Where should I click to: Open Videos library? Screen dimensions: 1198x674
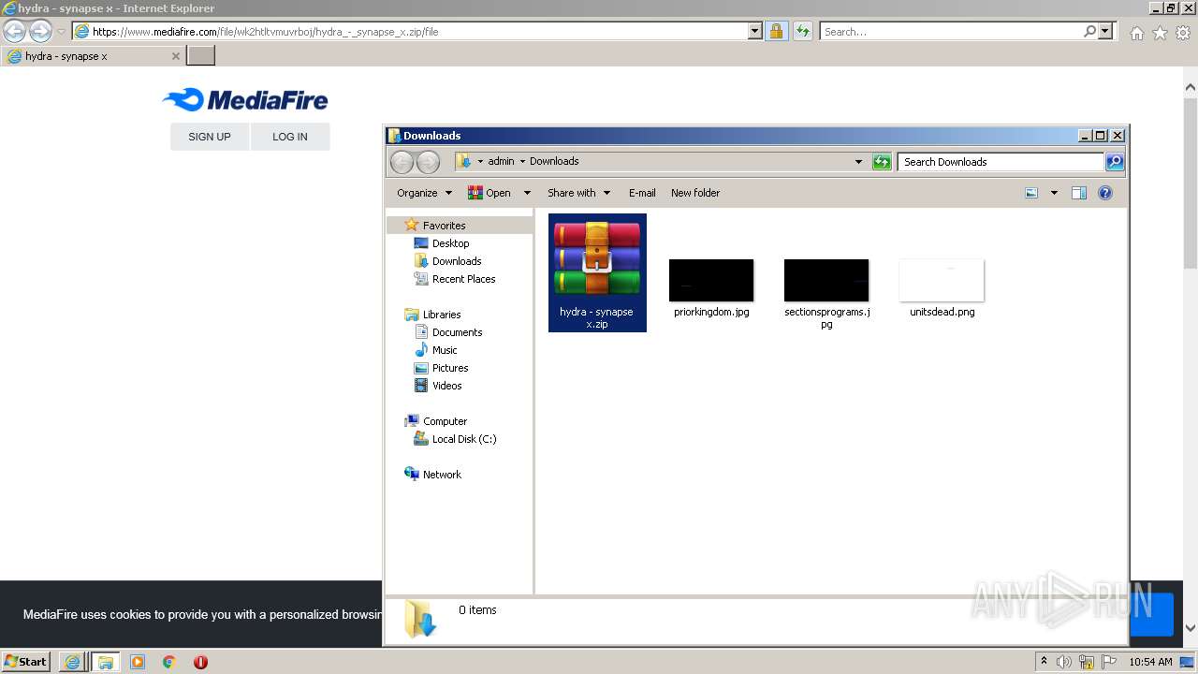coord(446,386)
